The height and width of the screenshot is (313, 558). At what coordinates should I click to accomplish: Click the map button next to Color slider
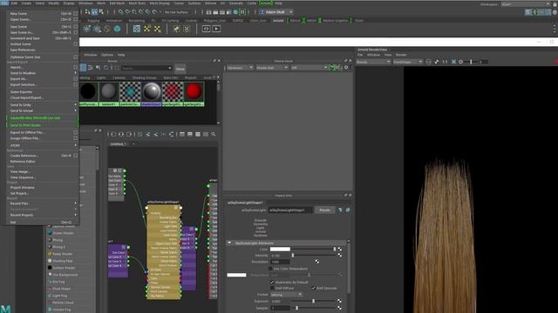[x=339, y=250]
